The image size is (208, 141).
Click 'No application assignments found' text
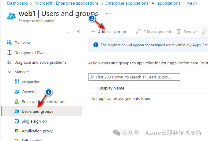point(121,98)
